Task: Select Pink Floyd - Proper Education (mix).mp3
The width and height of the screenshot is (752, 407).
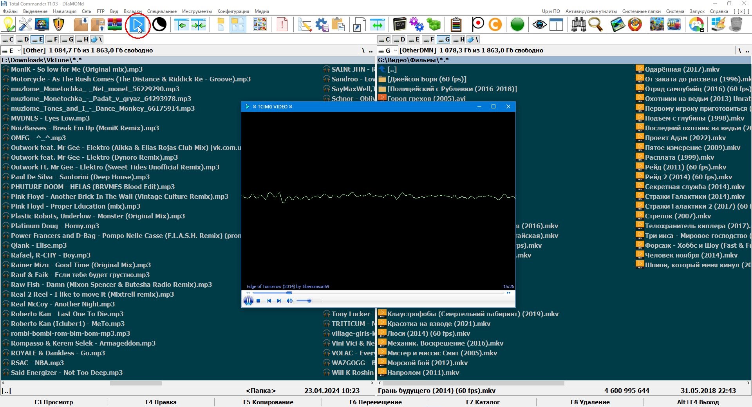Action: [75, 206]
